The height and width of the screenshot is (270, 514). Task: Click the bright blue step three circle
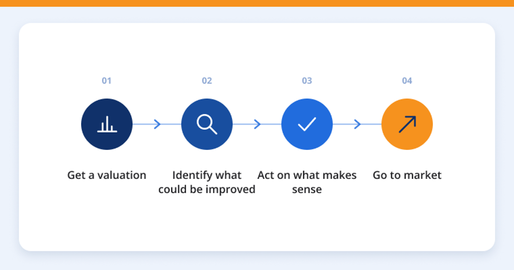pos(307,124)
